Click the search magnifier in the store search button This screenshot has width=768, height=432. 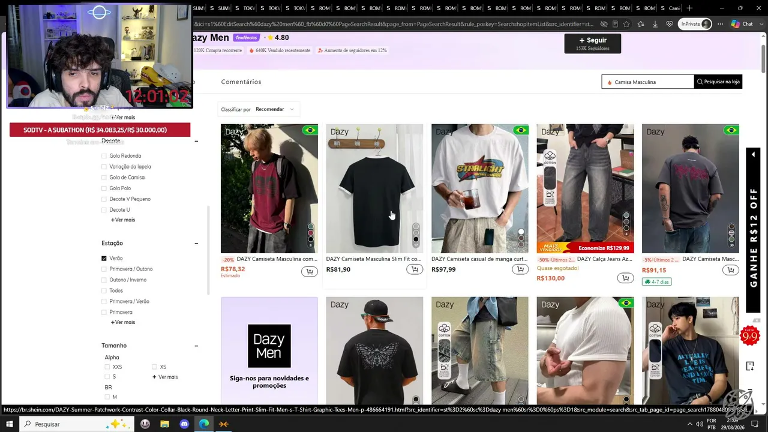700,82
